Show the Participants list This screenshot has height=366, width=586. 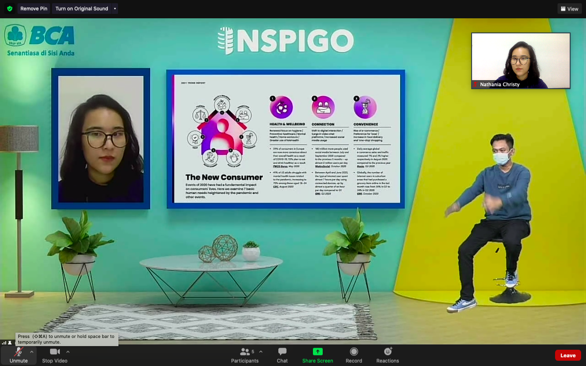pos(245,355)
